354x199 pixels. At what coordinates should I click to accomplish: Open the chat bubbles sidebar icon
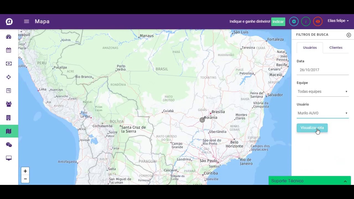coord(9,145)
